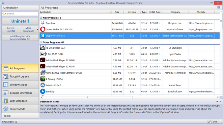The height and width of the screenshot is (125, 224).
Task: Click the big Uninstall button
Action: [20, 21]
